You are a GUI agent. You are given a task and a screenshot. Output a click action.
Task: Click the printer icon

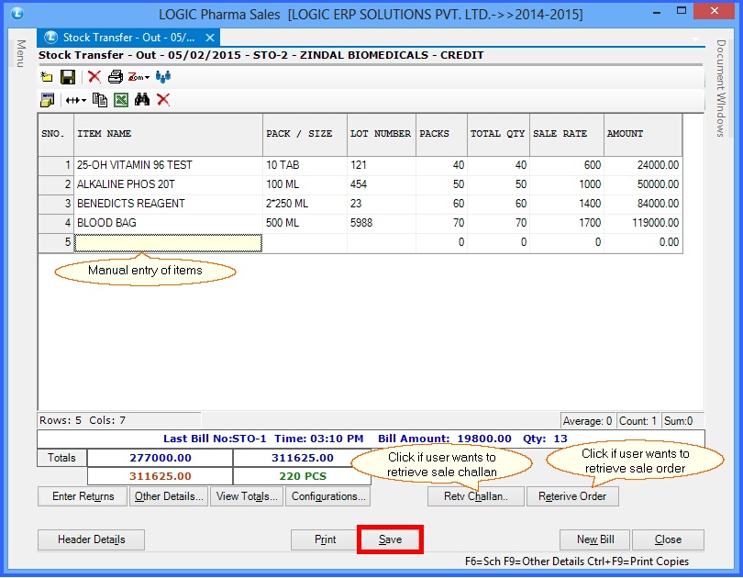pos(116,77)
